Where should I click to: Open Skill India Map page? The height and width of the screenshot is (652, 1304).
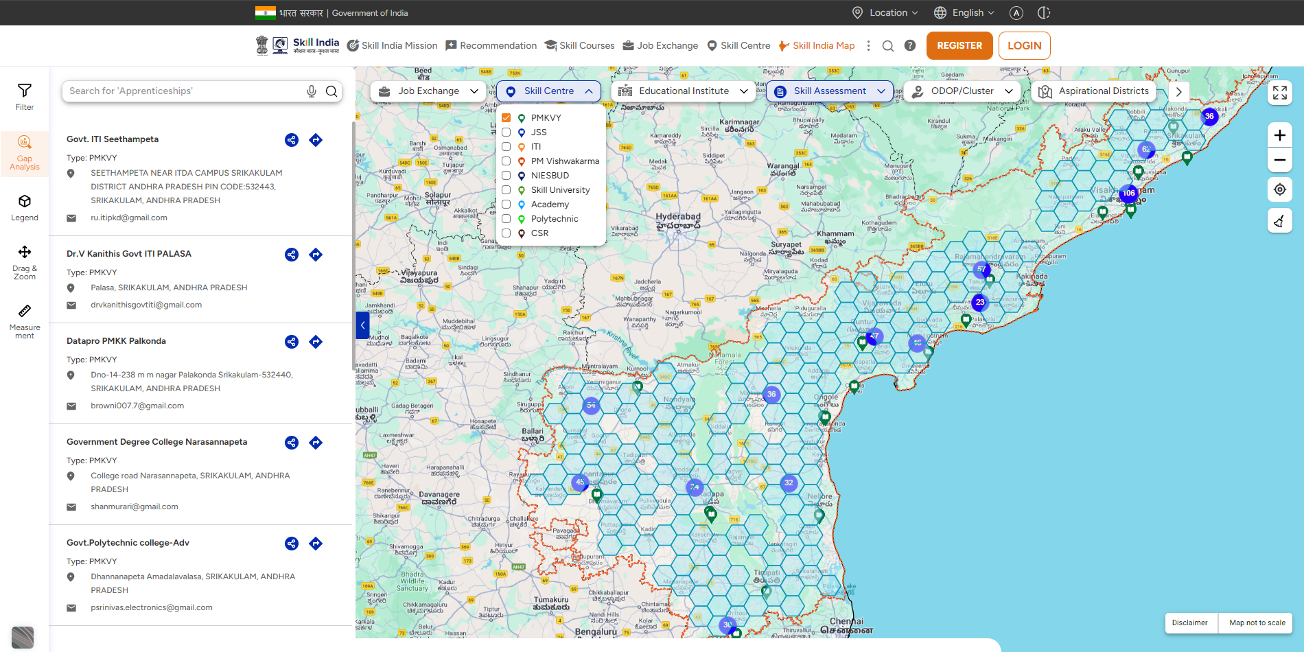pyautogui.click(x=817, y=45)
